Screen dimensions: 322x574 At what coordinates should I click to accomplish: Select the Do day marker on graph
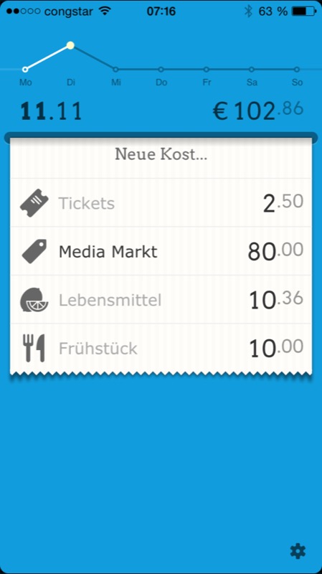(x=161, y=69)
